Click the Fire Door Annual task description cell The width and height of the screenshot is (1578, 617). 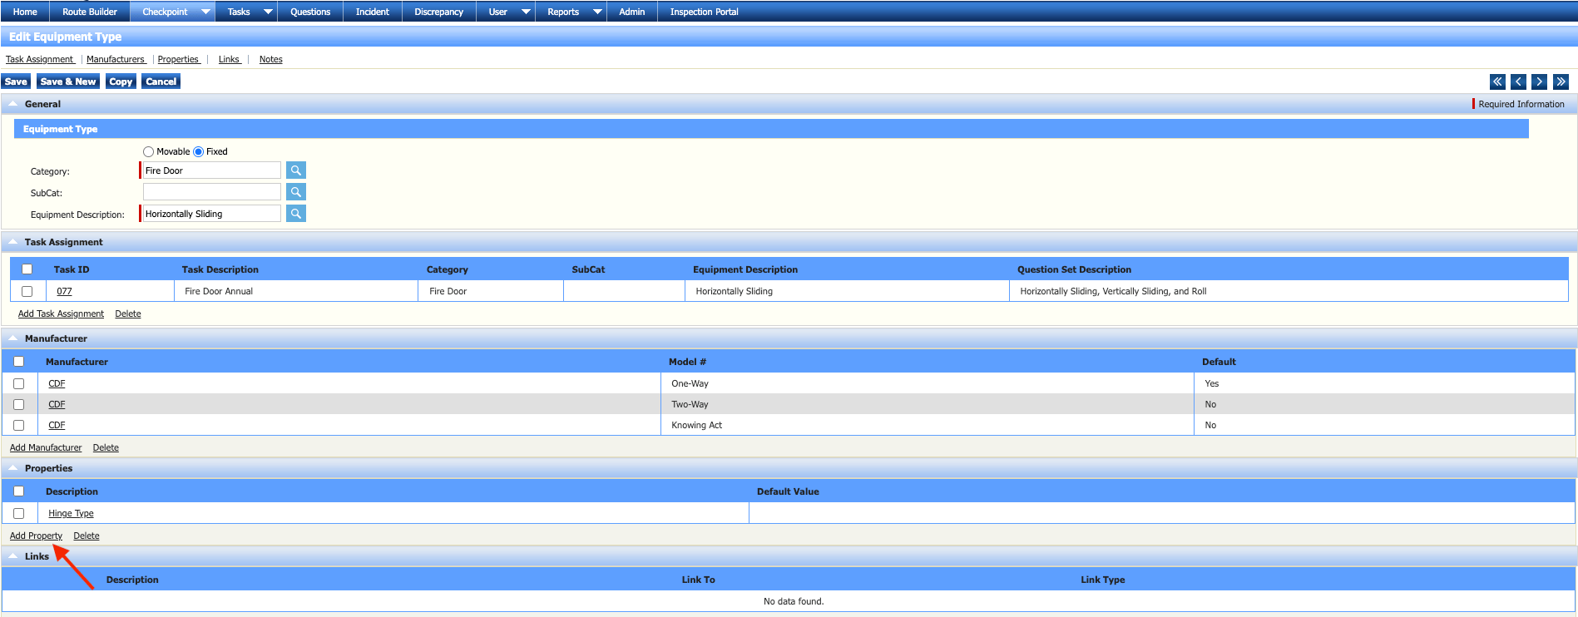pyautogui.click(x=296, y=291)
